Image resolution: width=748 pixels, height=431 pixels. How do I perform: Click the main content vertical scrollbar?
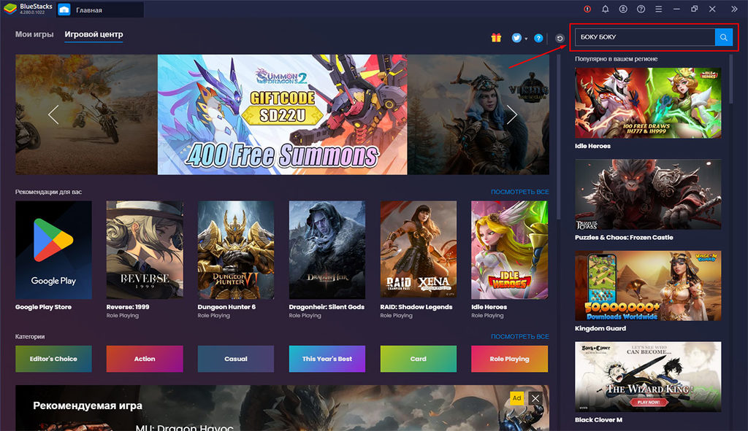(557, 137)
